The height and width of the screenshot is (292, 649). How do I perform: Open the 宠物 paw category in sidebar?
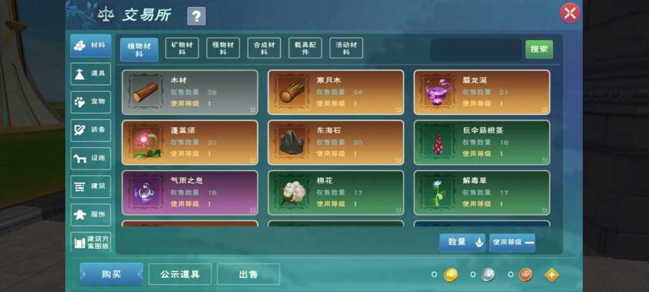[x=90, y=102]
